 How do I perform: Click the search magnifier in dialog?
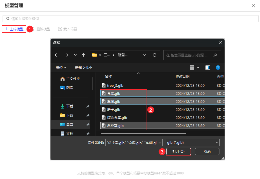[x=215, y=55]
